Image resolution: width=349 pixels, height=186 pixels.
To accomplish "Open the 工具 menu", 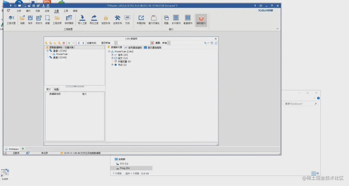I will pos(66,11).
